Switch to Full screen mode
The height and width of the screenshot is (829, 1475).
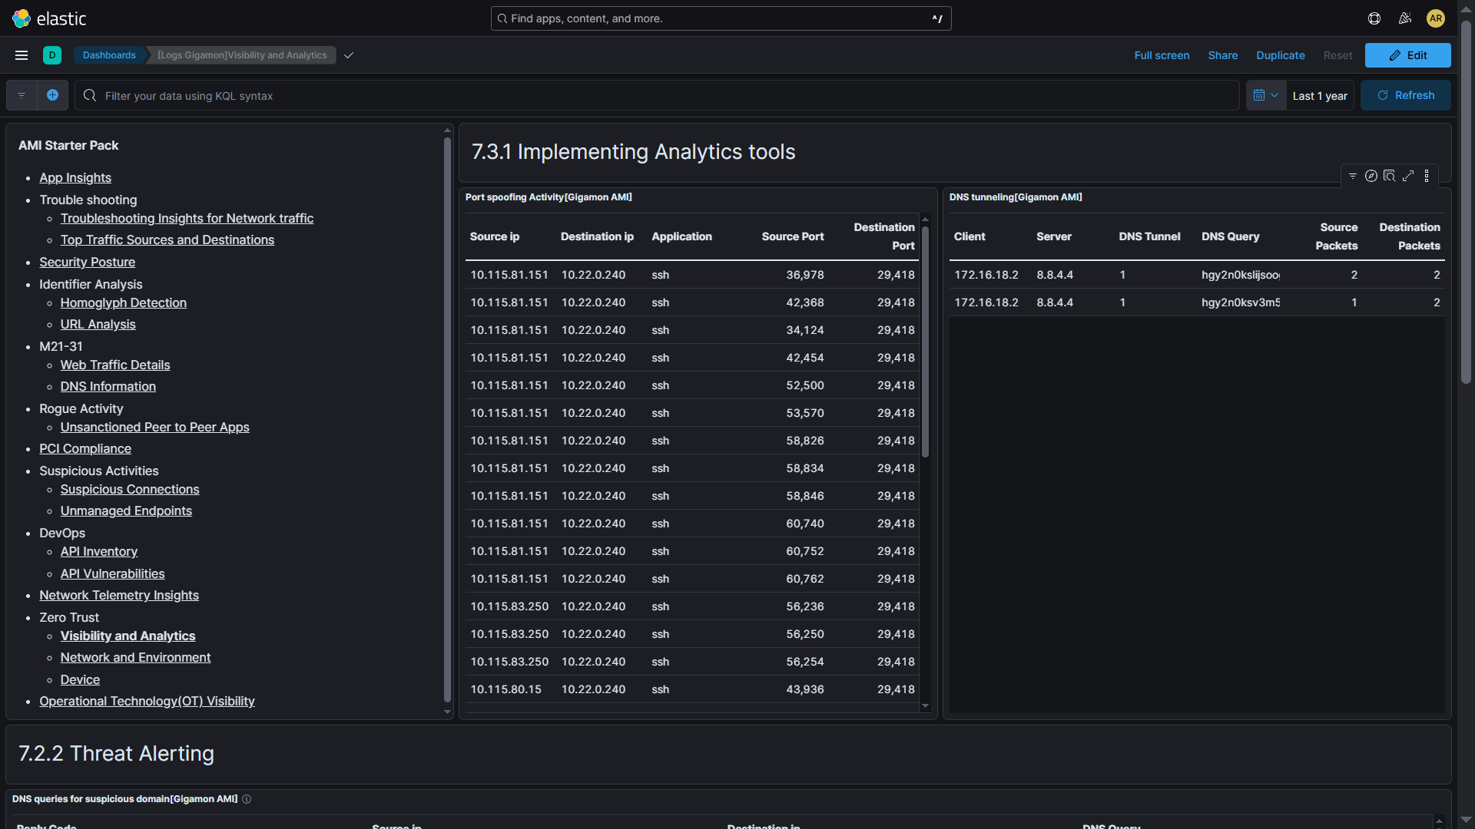click(x=1162, y=54)
